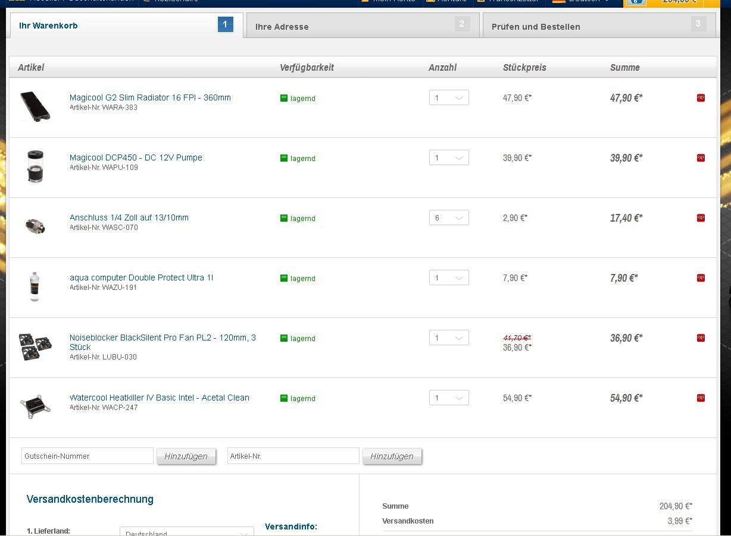Go to Prüfen und Bestellen tab
This screenshot has width=731, height=536.
tap(599, 26)
